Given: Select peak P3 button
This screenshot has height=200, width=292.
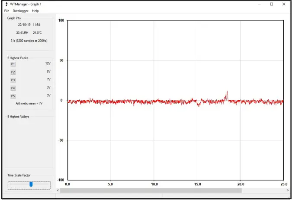Looking at the screenshot, I should coord(13,80).
